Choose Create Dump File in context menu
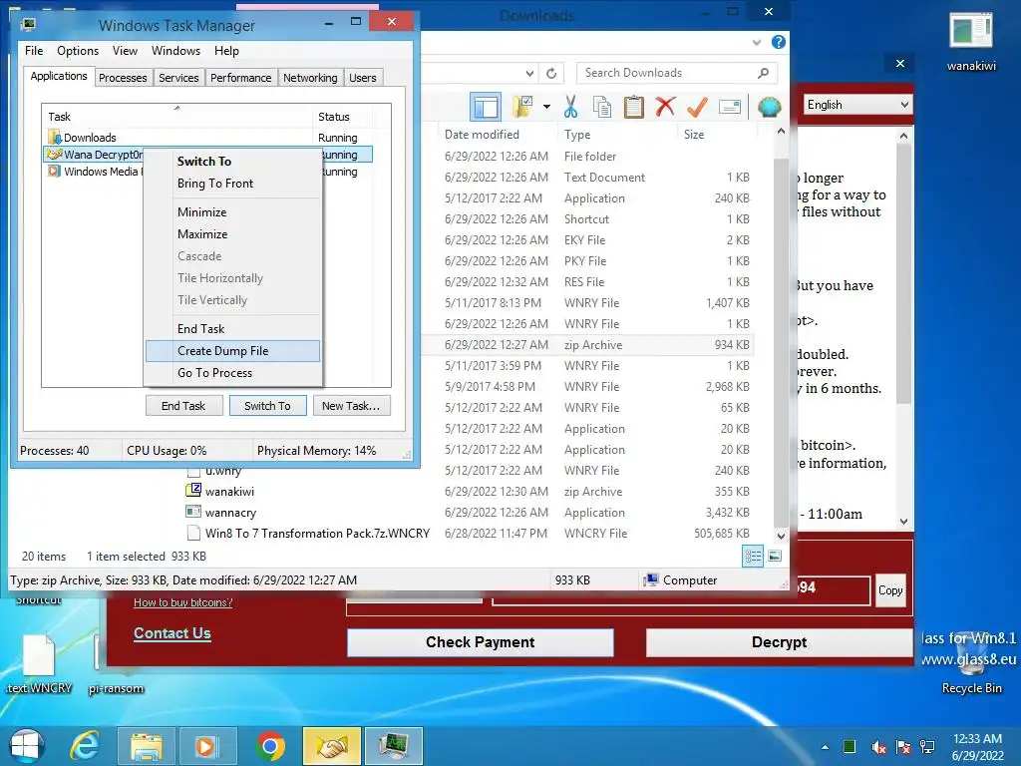Viewport: 1021px width, 766px height. click(232, 350)
